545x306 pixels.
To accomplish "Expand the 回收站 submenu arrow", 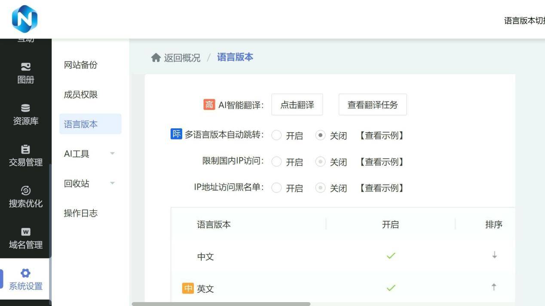I will (x=112, y=183).
